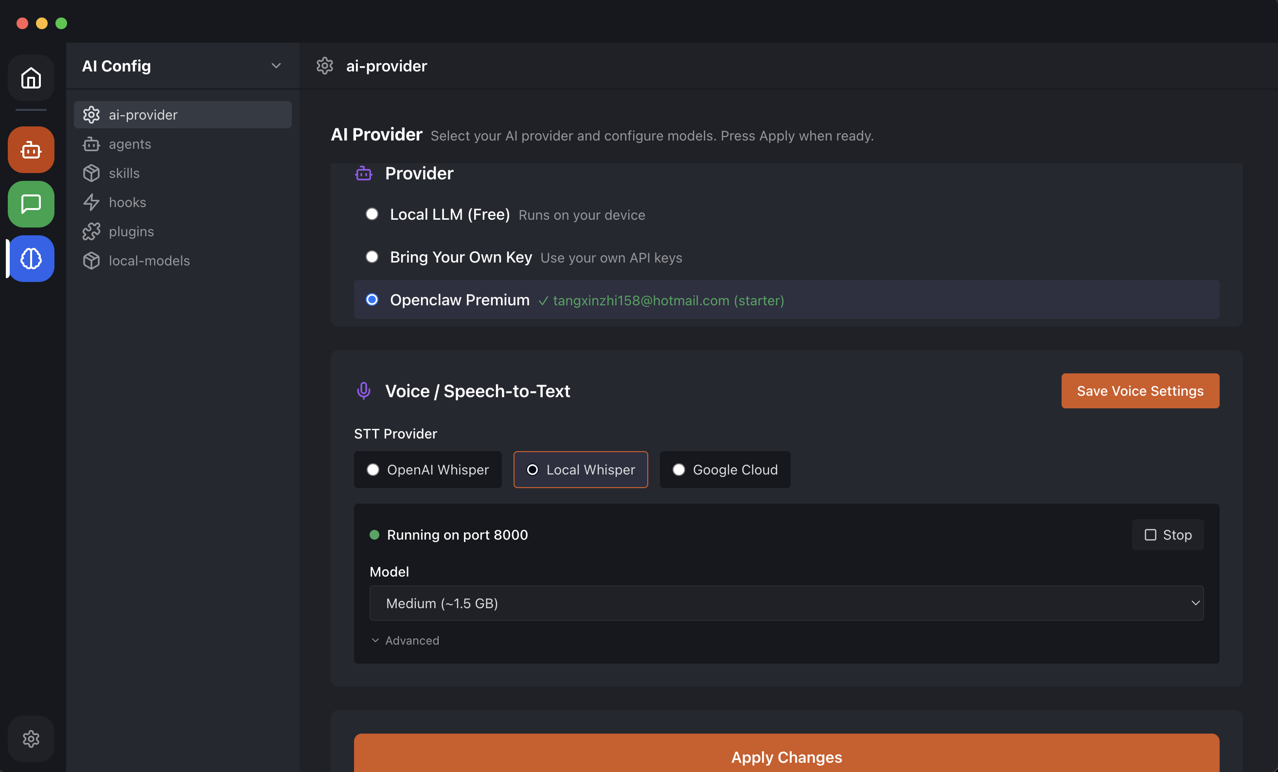Click the Save Voice Settings button
The height and width of the screenshot is (772, 1278).
pos(1140,390)
